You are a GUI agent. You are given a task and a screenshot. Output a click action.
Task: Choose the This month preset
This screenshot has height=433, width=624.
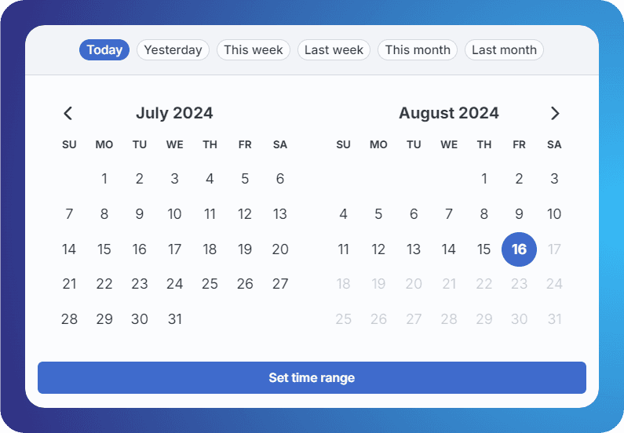click(x=418, y=50)
